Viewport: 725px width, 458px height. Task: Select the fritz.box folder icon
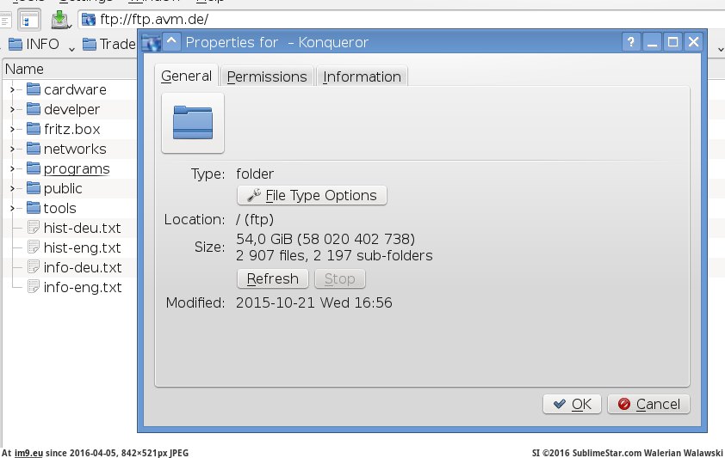pyautogui.click(x=34, y=129)
